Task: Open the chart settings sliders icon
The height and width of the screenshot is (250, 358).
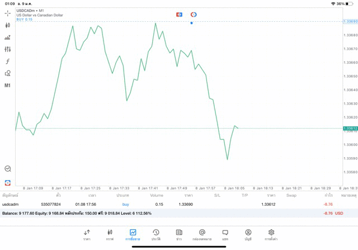Action: tap(8, 50)
